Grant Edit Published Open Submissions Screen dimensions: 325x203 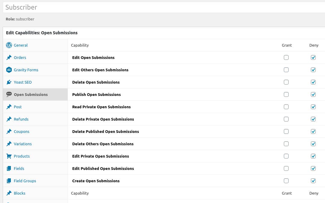(x=286, y=169)
